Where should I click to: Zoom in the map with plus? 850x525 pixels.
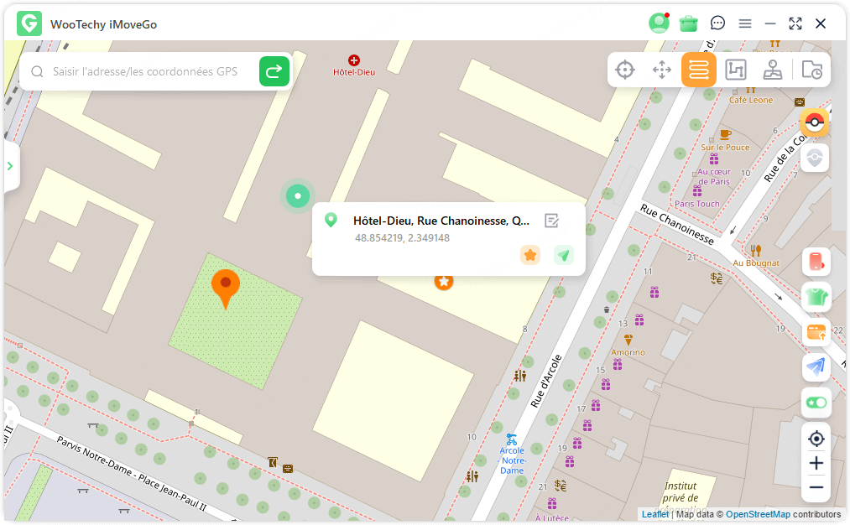pyautogui.click(x=816, y=463)
